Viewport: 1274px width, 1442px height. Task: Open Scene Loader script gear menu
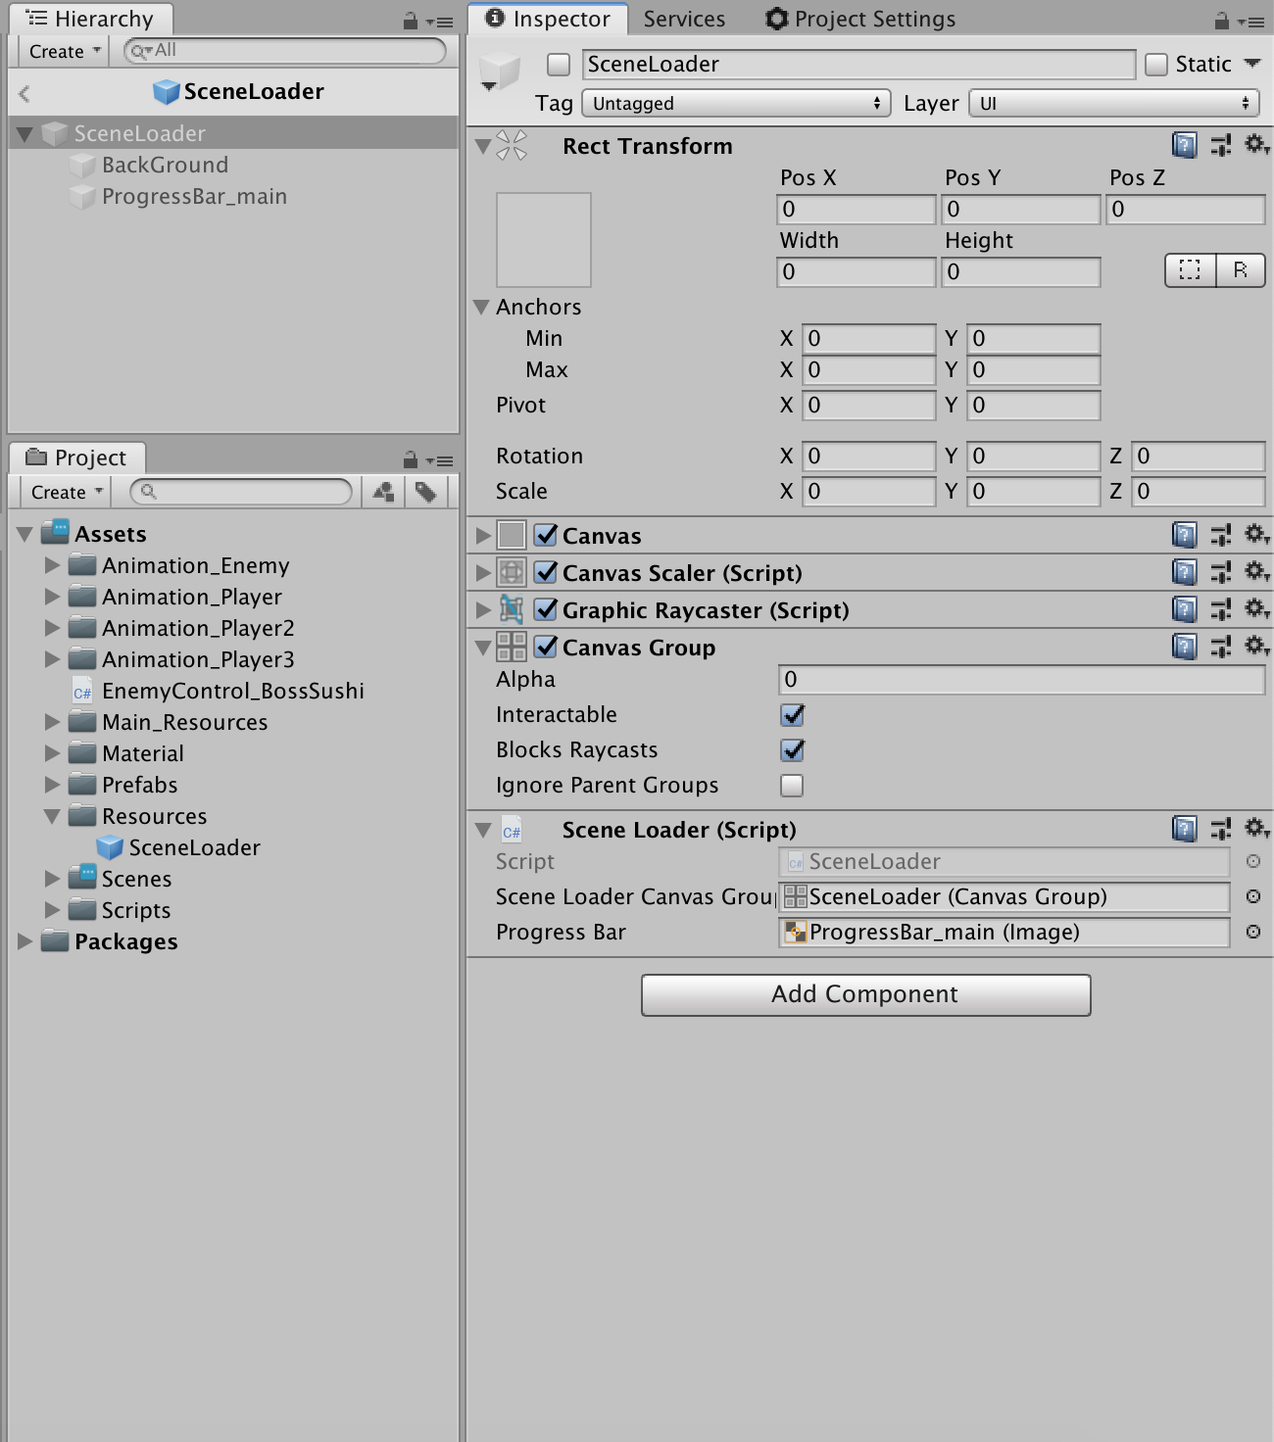click(1257, 828)
